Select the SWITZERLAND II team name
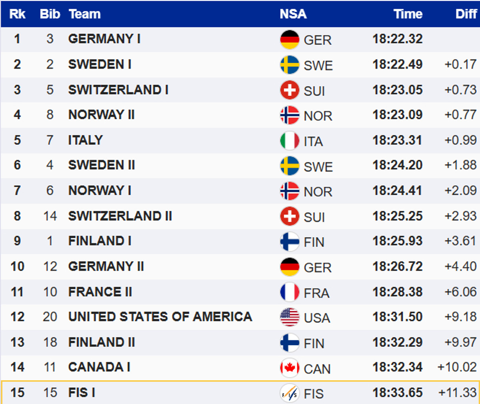The image size is (480, 404). pos(120,216)
